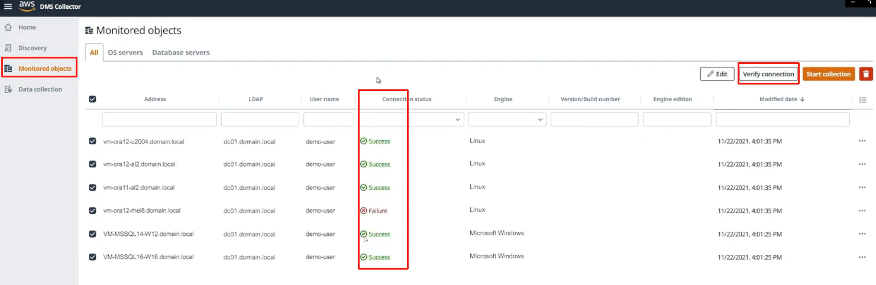Open actions menu for VM-MSSQL14-W12 row
This screenshot has width=876, height=285.
(x=862, y=234)
